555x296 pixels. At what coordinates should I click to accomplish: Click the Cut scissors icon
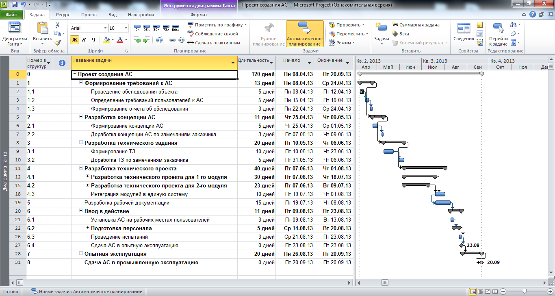tap(57, 25)
